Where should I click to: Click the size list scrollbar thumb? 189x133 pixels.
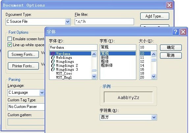153,60
